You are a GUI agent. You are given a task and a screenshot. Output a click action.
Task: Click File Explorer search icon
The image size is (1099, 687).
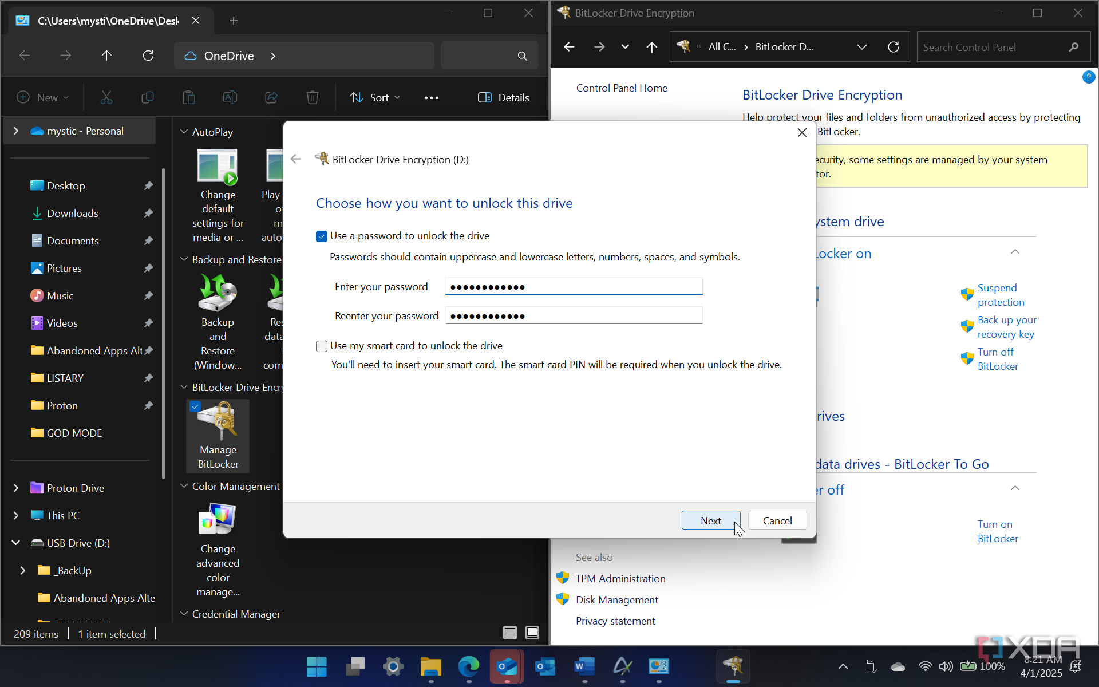(522, 56)
